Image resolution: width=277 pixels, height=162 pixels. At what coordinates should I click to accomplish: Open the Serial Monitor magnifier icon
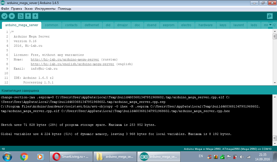click(270, 16)
